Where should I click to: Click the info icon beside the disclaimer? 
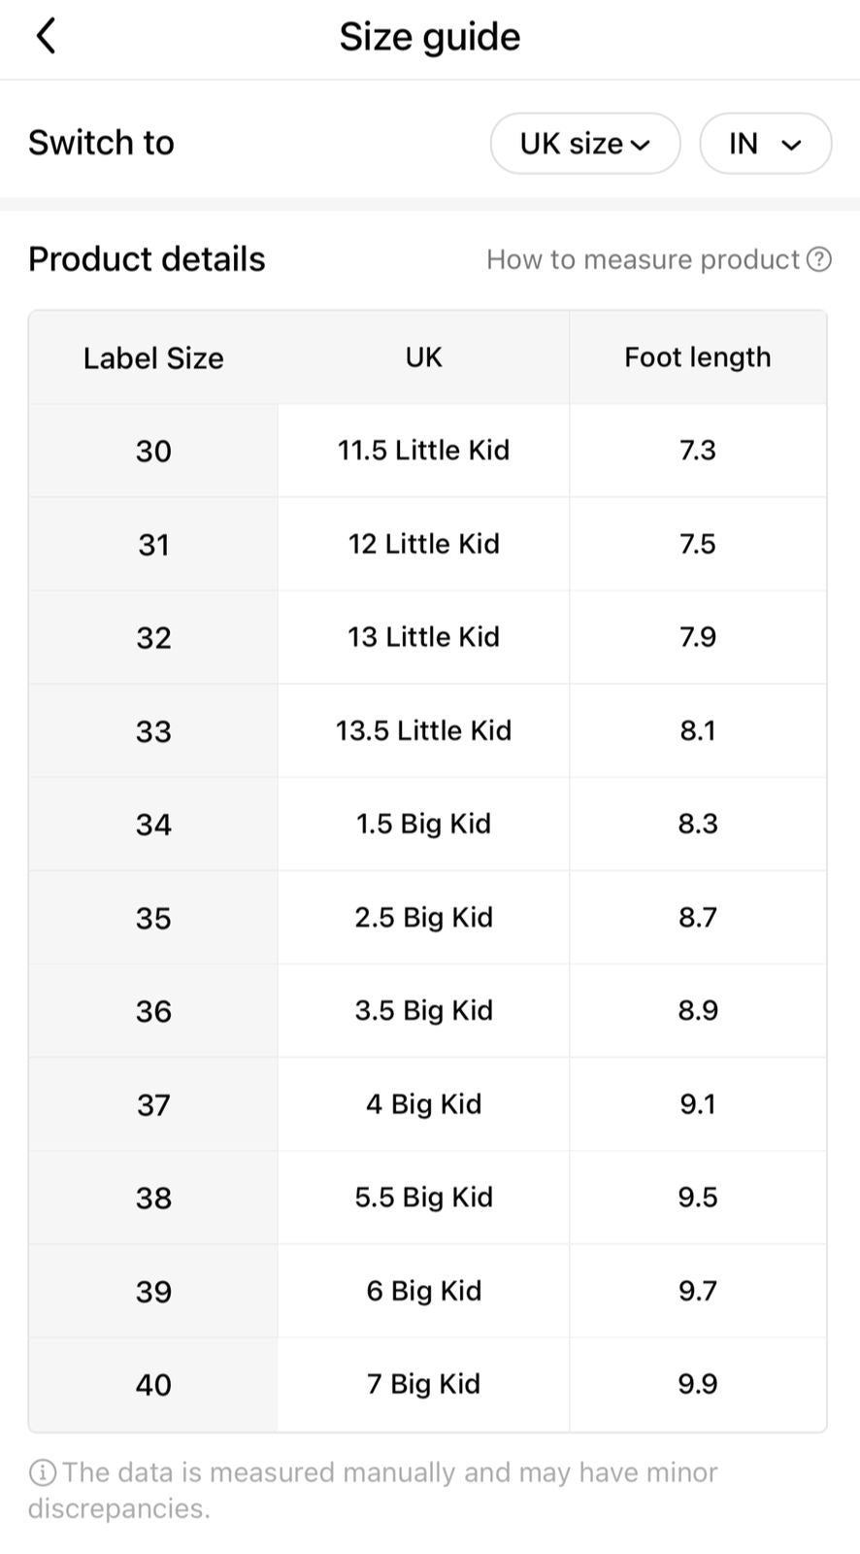(x=43, y=1473)
